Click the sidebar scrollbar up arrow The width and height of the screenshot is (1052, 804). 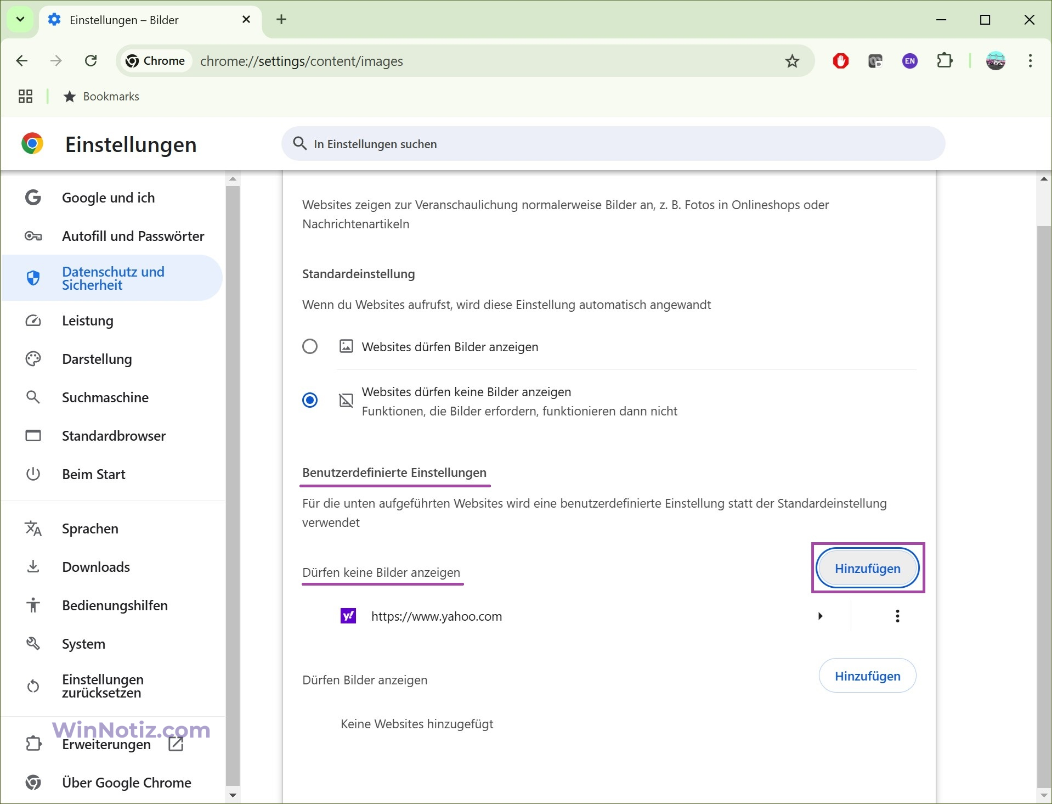(x=233, y=179)
